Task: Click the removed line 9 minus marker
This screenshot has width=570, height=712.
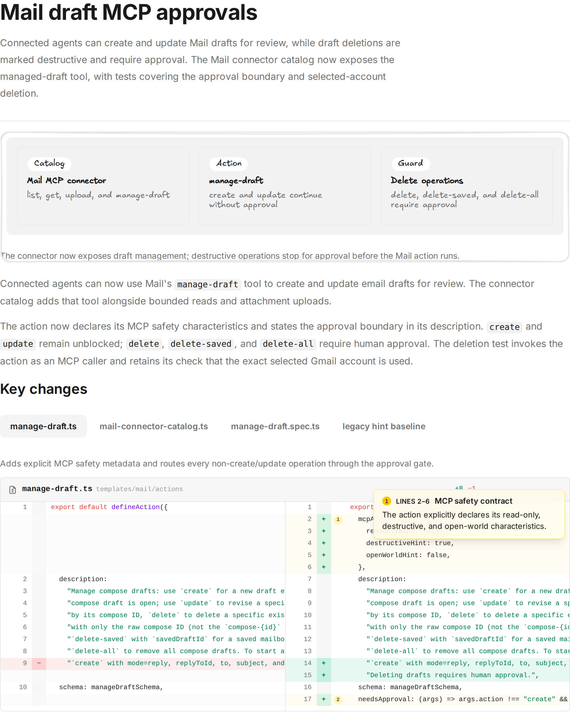Action: [39, 663]
